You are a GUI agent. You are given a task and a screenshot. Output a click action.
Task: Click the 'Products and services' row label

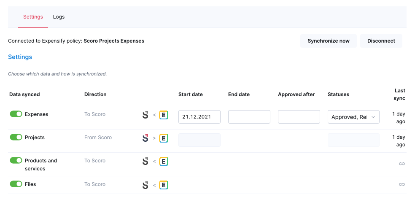pos(41,165)
